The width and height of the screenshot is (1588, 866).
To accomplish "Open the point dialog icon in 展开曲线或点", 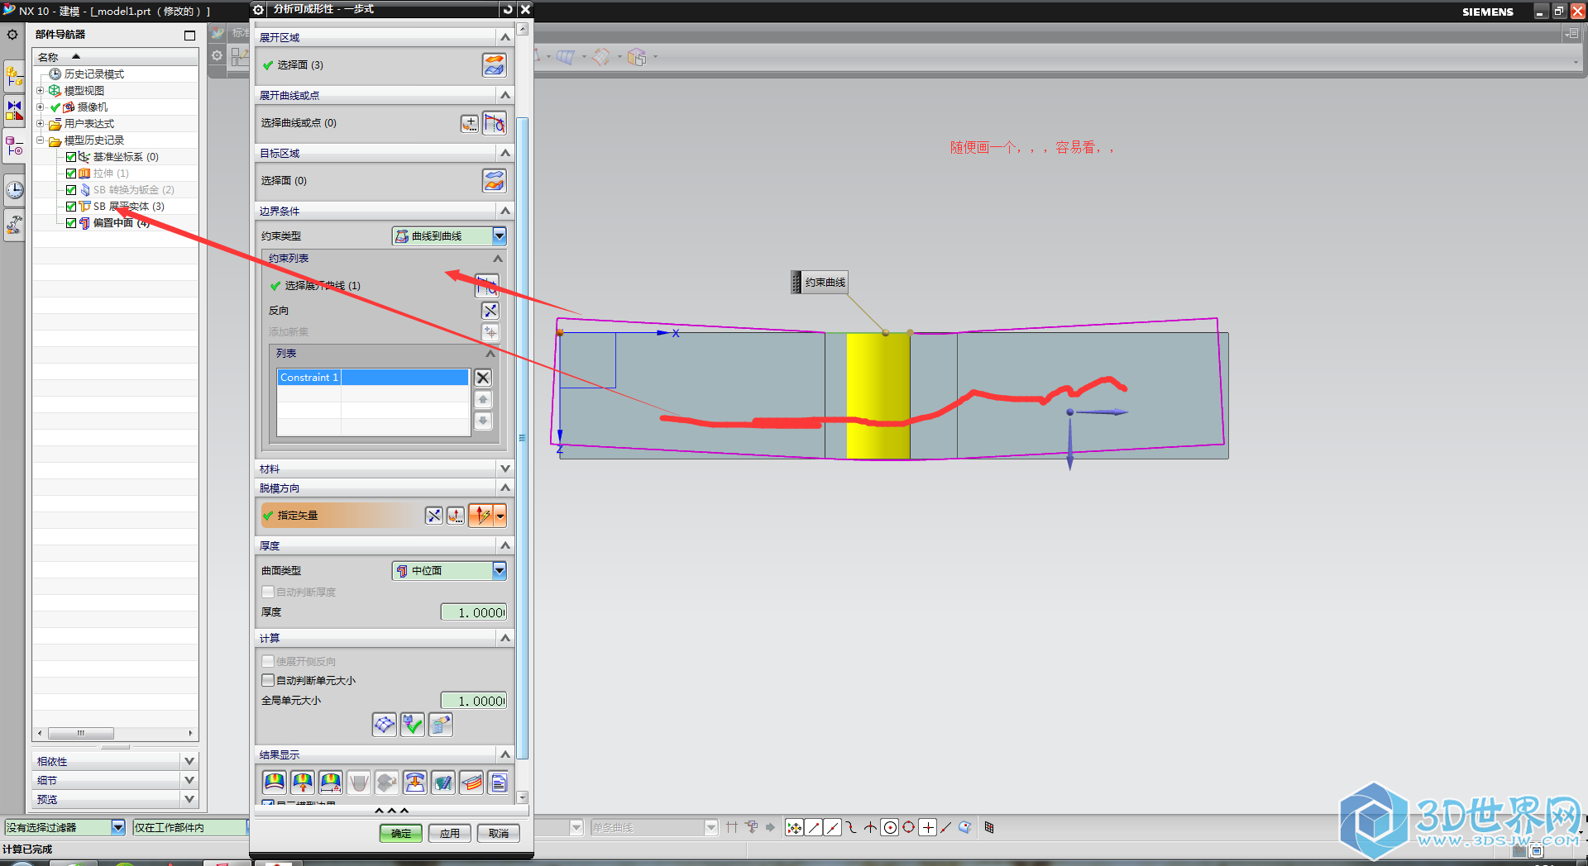I will click(469, 123).
